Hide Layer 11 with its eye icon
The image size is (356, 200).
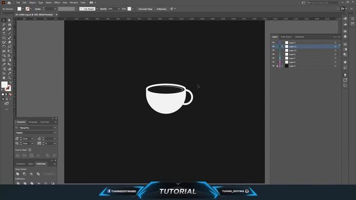[x=273, y=46]
